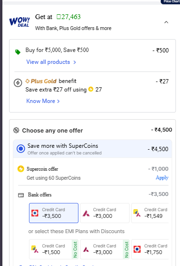Click the WOW! Deal logo
Image resolution: width=180 pixels, height=266 pixels.
pos(20,22)
